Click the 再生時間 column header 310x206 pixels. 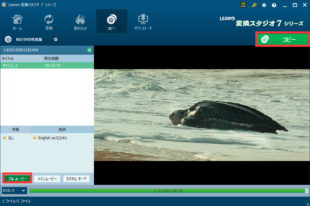click(x=68, y=59)
